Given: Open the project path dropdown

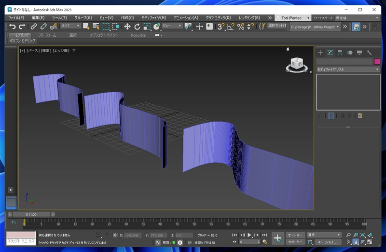Looking at the screenshot, I should [315, 27].
